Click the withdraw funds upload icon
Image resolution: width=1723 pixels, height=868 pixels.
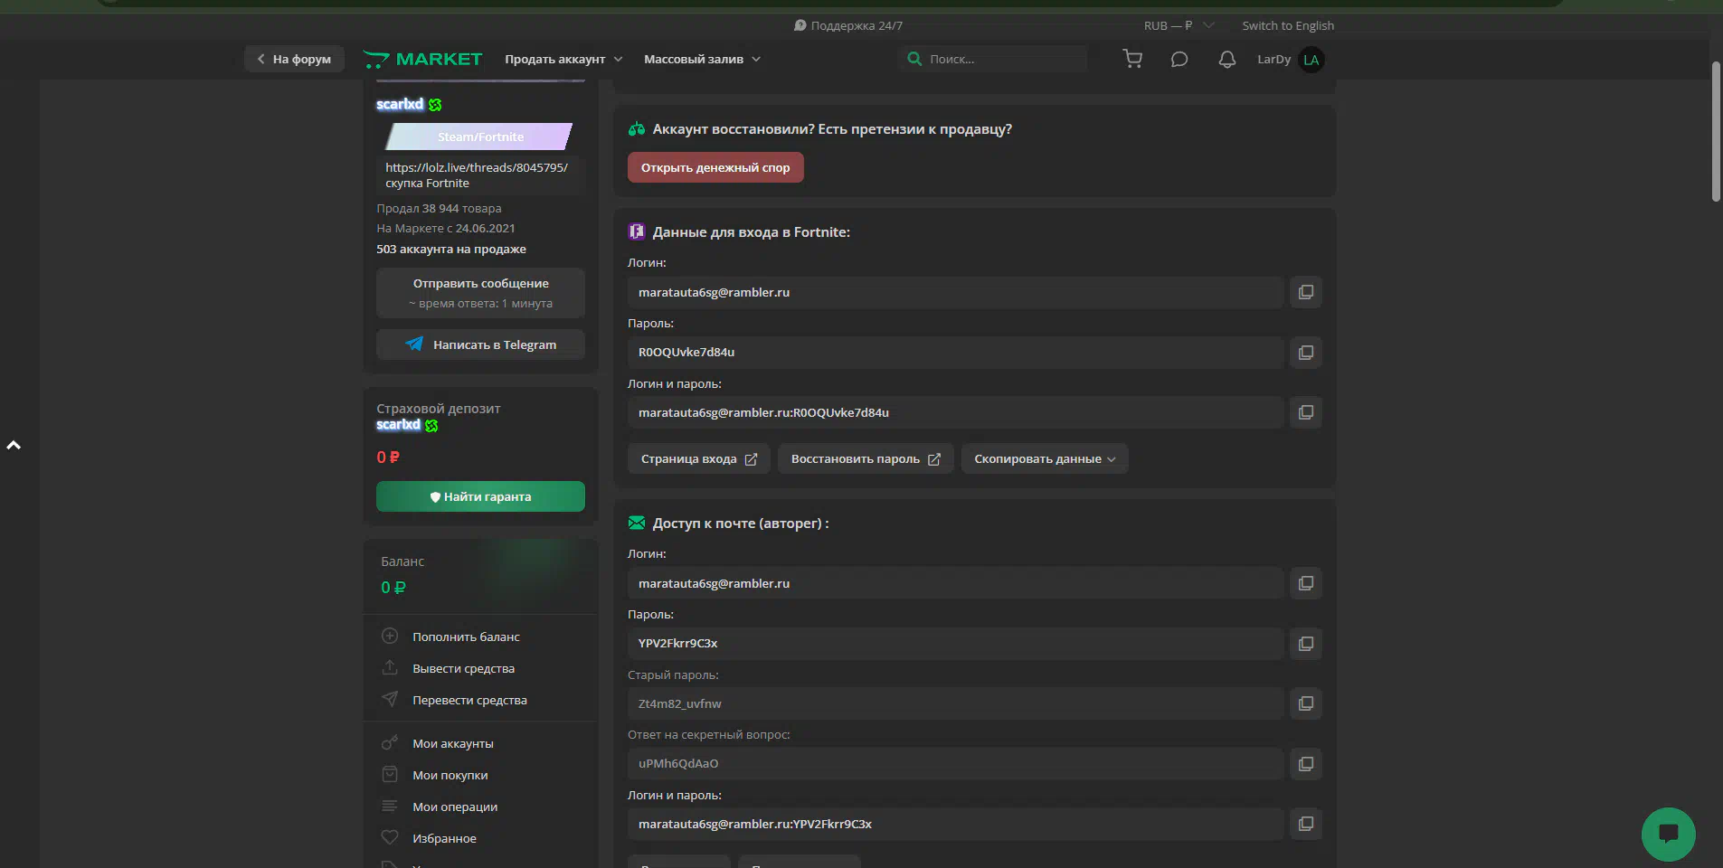click(390, 667)
